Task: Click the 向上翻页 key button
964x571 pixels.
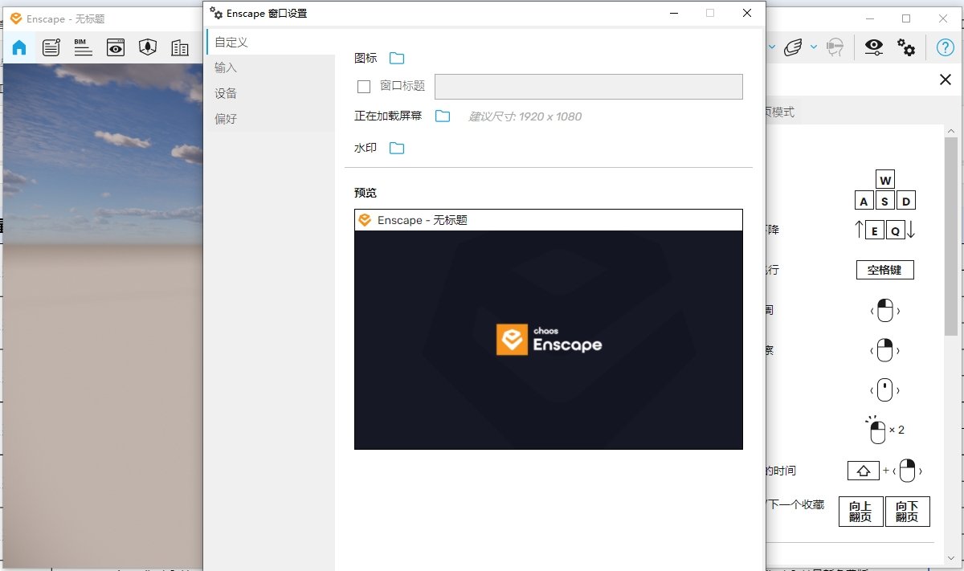Action: [x=860, y=512]
